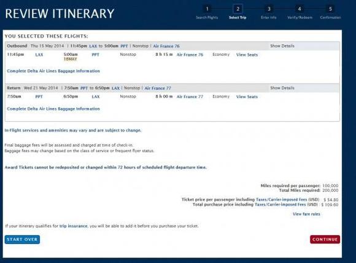View Seats for Air France 76
Viewport: 356px width, 263px height.
(247, 55)
